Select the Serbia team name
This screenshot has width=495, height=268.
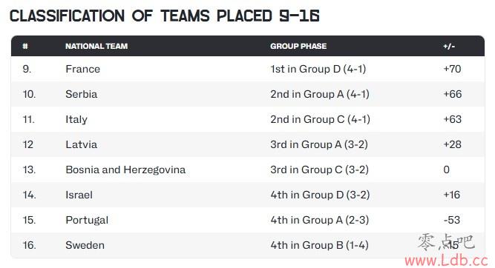82,94
